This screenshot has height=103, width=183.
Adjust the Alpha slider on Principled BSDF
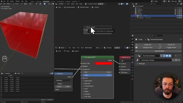tap(97, 75)
